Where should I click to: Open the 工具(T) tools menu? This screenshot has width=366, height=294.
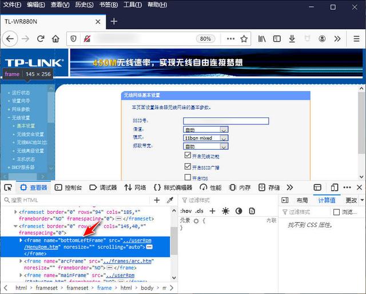(133, 5)
